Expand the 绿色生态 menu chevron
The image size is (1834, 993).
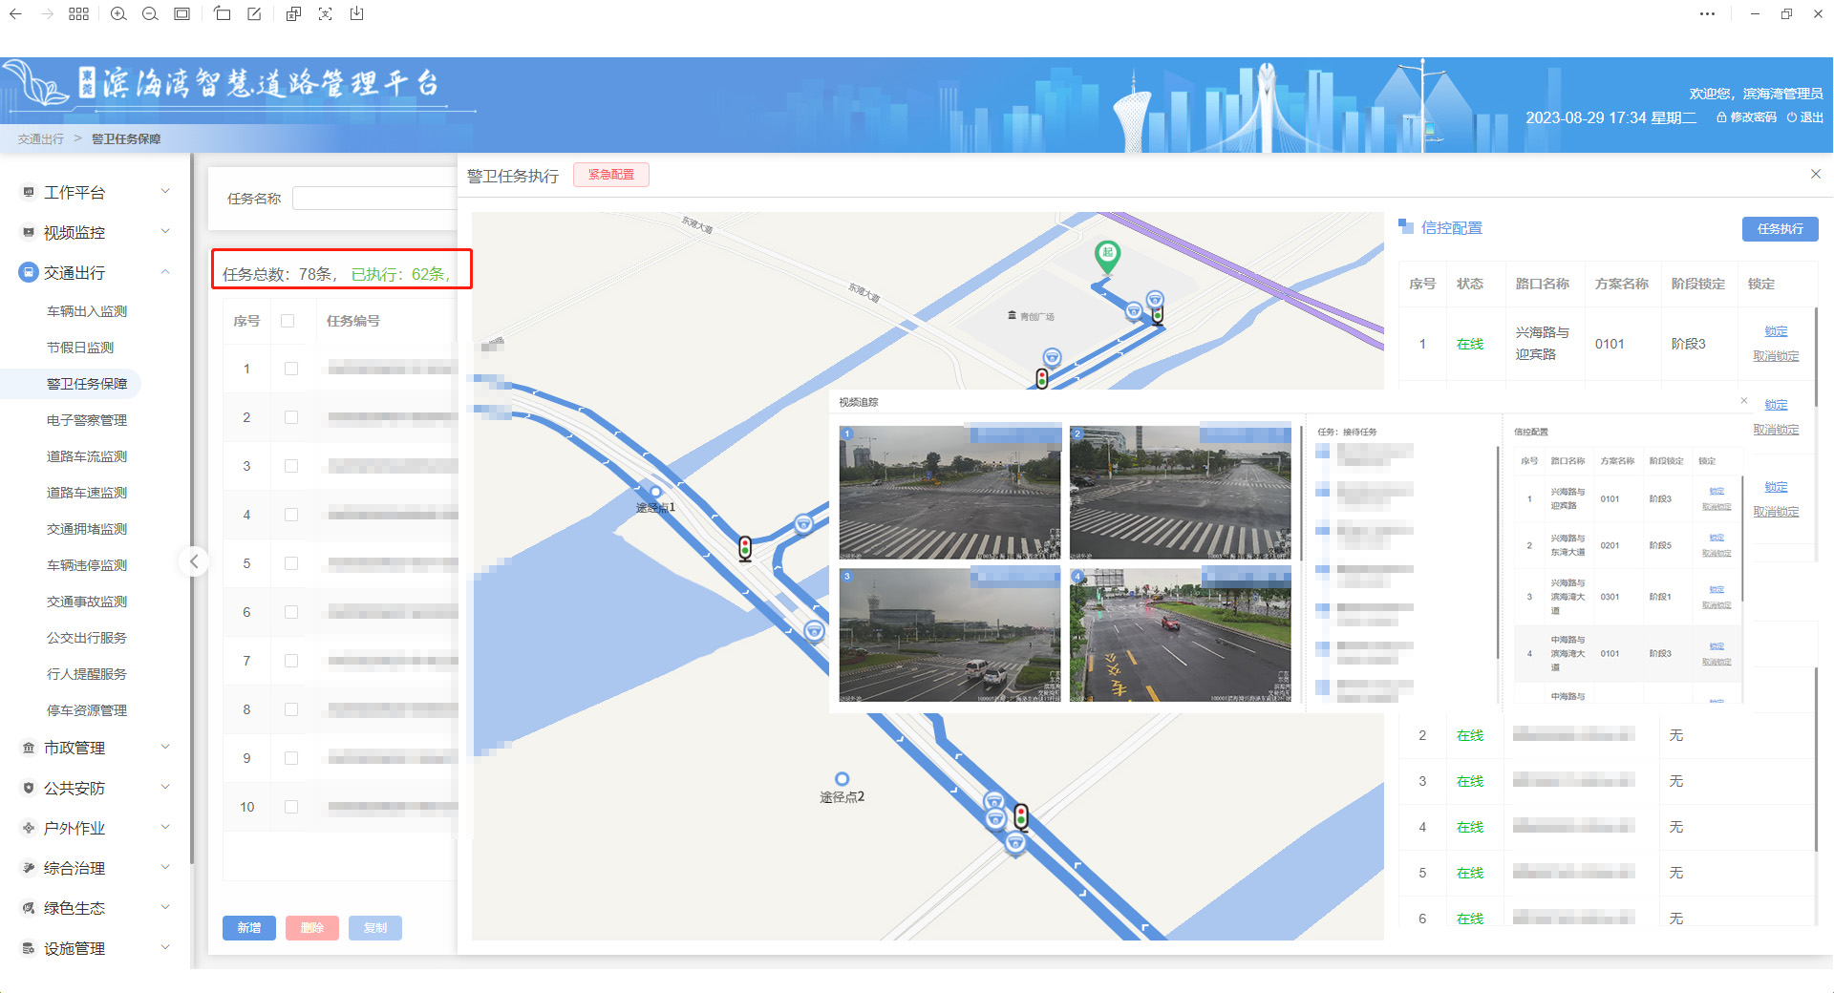[165, 907]
